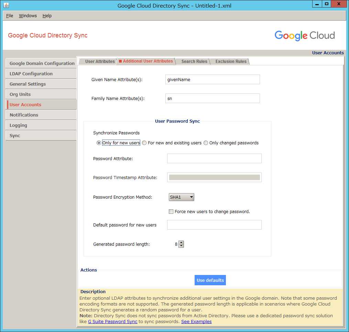
Task: Open the Help menu
Action: click(x=47, y=16)
